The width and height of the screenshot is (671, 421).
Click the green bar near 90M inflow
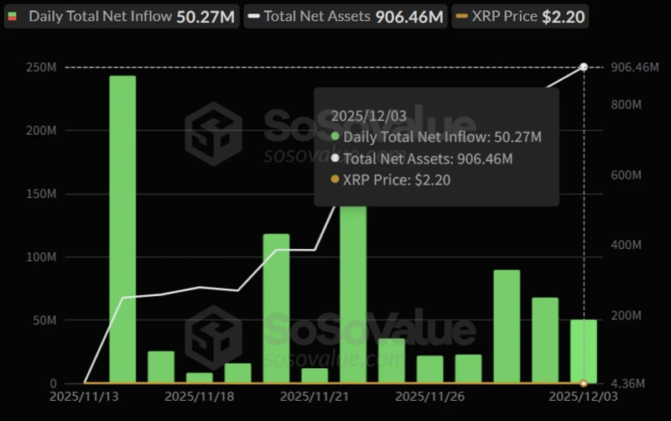click(507, 326)
